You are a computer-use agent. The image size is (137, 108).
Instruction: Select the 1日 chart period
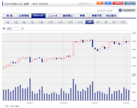(8, 22)
